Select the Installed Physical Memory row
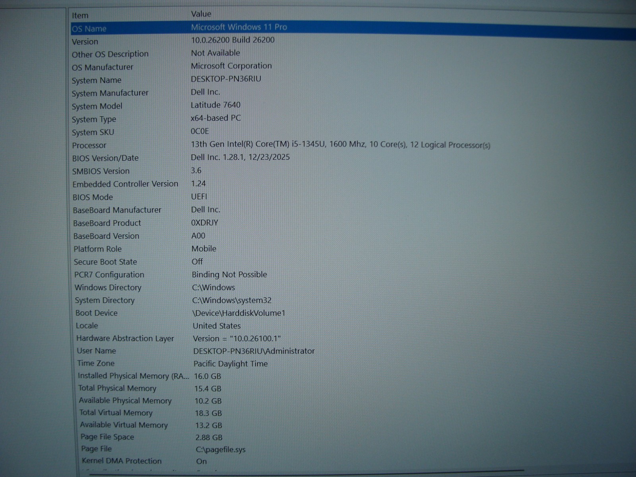Screen dimensions: 636x477 (x=134, y=376)
